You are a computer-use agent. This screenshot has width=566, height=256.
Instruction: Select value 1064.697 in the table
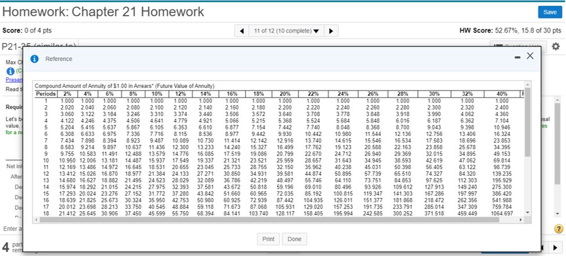502,214
